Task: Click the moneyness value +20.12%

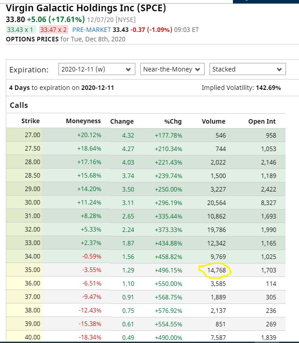Action: [x=89, y=135]
